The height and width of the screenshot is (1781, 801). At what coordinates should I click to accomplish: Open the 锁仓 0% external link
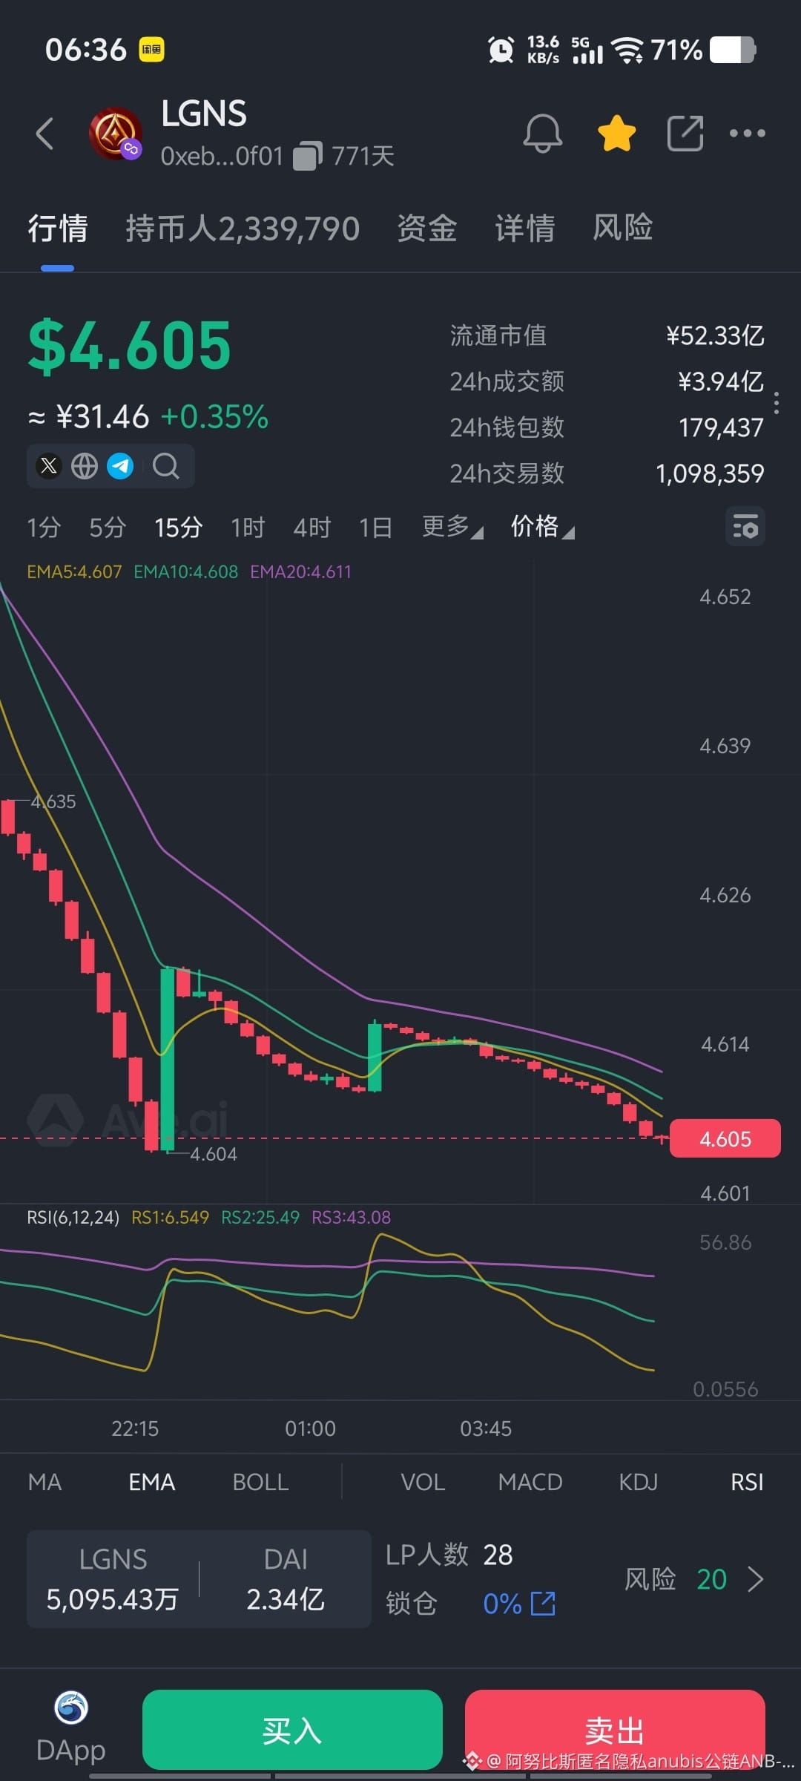[543, 1603]
